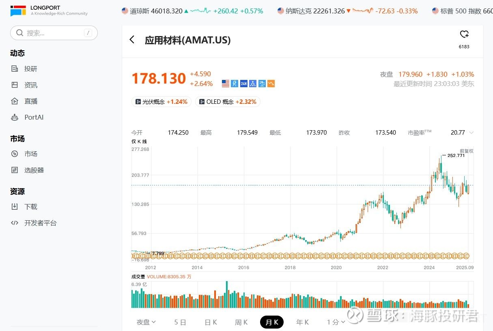
Task: Click the US flag icon beside the price
Action: coord(226,84)
